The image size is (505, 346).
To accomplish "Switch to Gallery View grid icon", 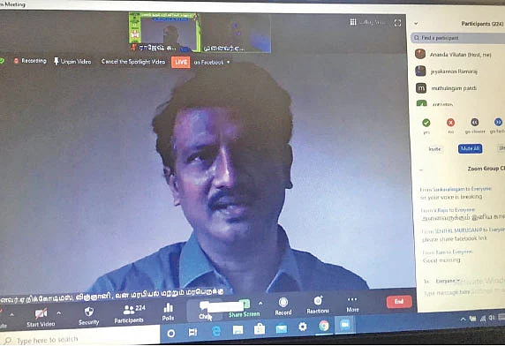I will 353,22.
